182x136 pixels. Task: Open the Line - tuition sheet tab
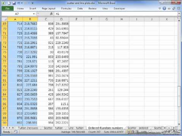point(76,128)
